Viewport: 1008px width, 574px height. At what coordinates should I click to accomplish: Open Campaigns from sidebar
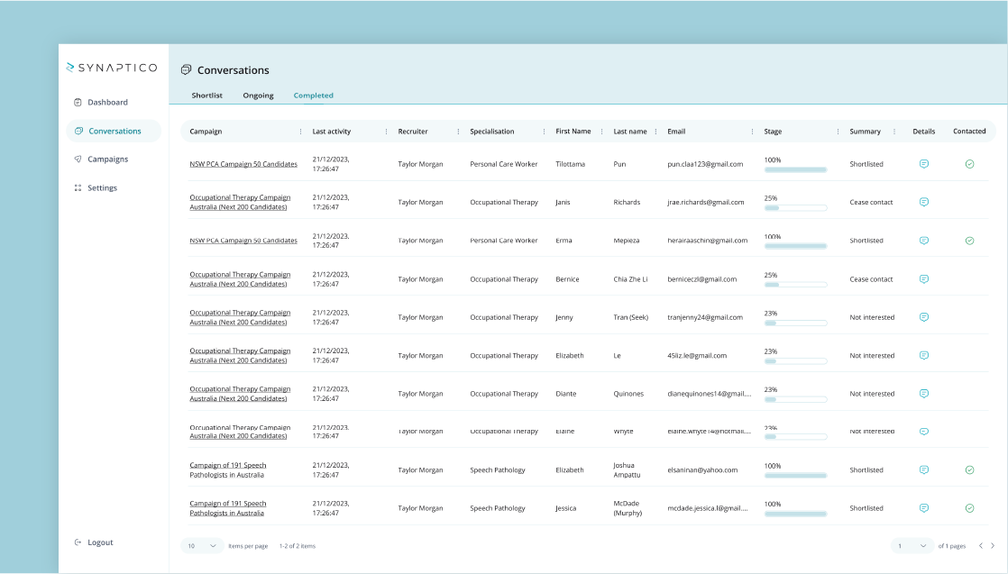coord(107,159)
